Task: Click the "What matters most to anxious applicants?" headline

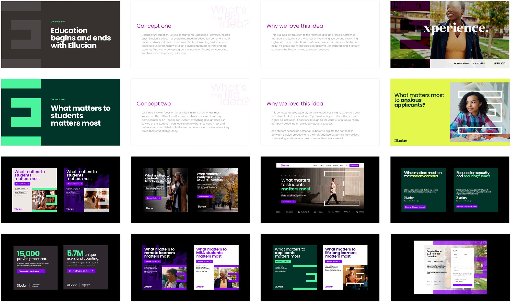Action: pyautogui.click(x=419, y=100)
